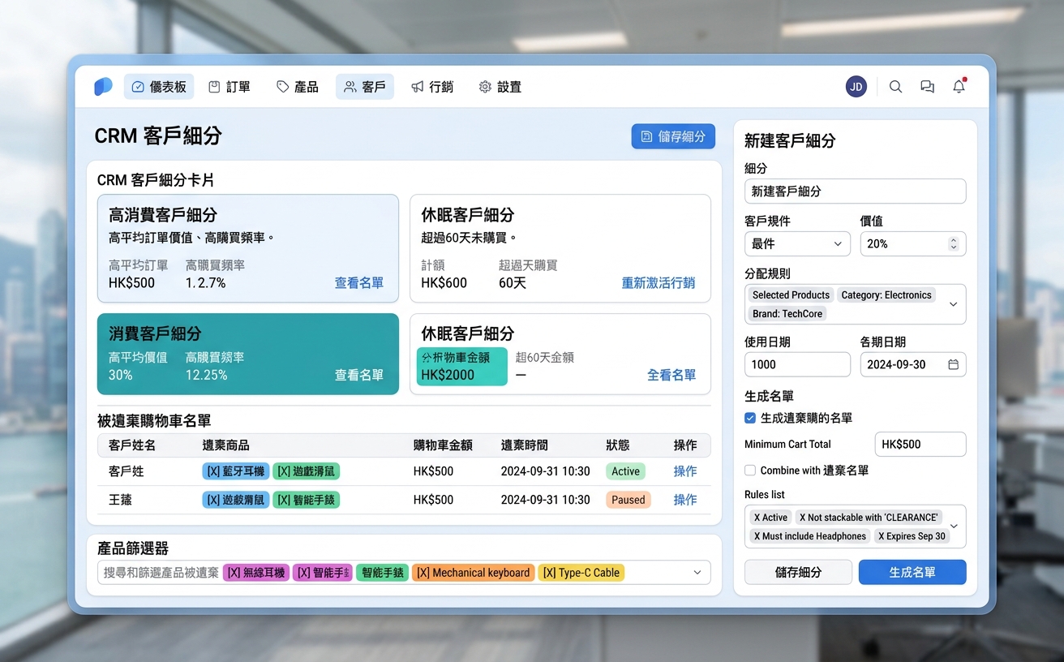
Task: Go to the 儀表板 tab
Action: 159,87
